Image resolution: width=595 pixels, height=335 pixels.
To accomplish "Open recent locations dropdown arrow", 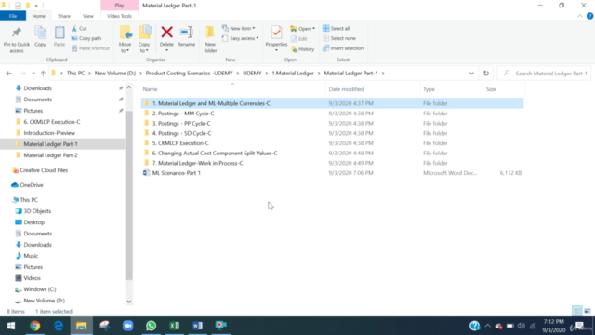I will 33,74.
